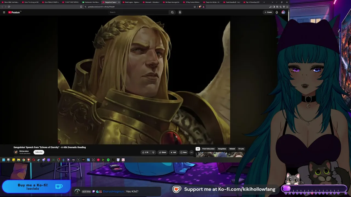Screen dimensions: 351x197
Task: Open RufusJuice channel name link
Action: [x=24, y=151]
